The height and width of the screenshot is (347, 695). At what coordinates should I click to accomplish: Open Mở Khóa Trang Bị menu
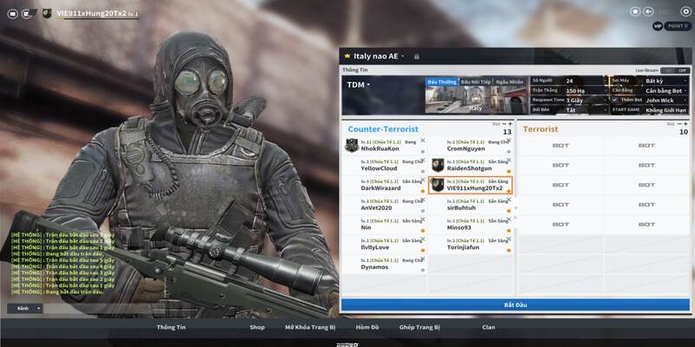(x=310, y=328)
